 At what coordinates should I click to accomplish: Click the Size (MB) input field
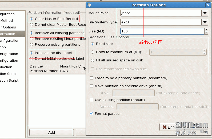[162, 31]
